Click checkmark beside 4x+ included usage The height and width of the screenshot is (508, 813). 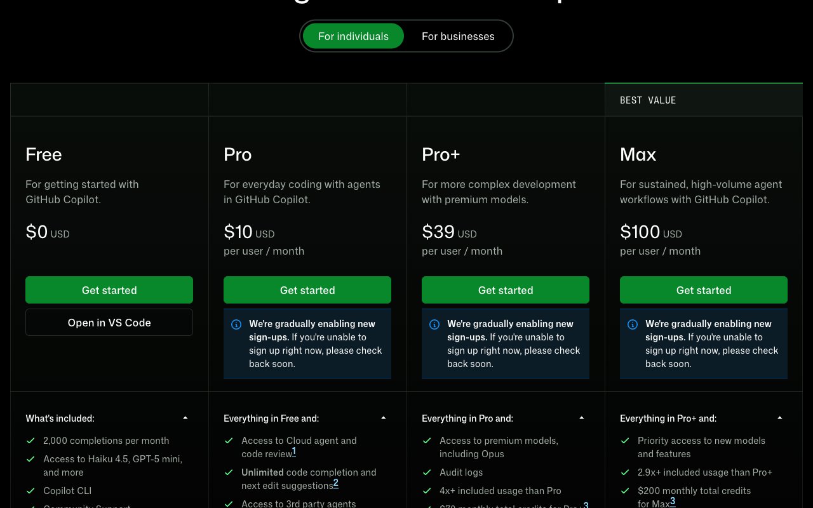point(427,490)
